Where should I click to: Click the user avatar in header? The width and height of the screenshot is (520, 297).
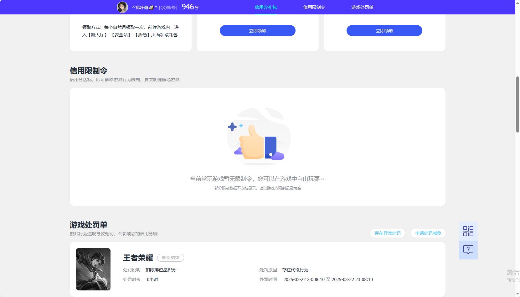(x=122, y=7)
